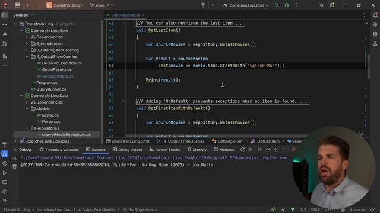Mute breakpoints icon in debug toolbar
Viewport: 380px width, 213px height.
point(293,150)
